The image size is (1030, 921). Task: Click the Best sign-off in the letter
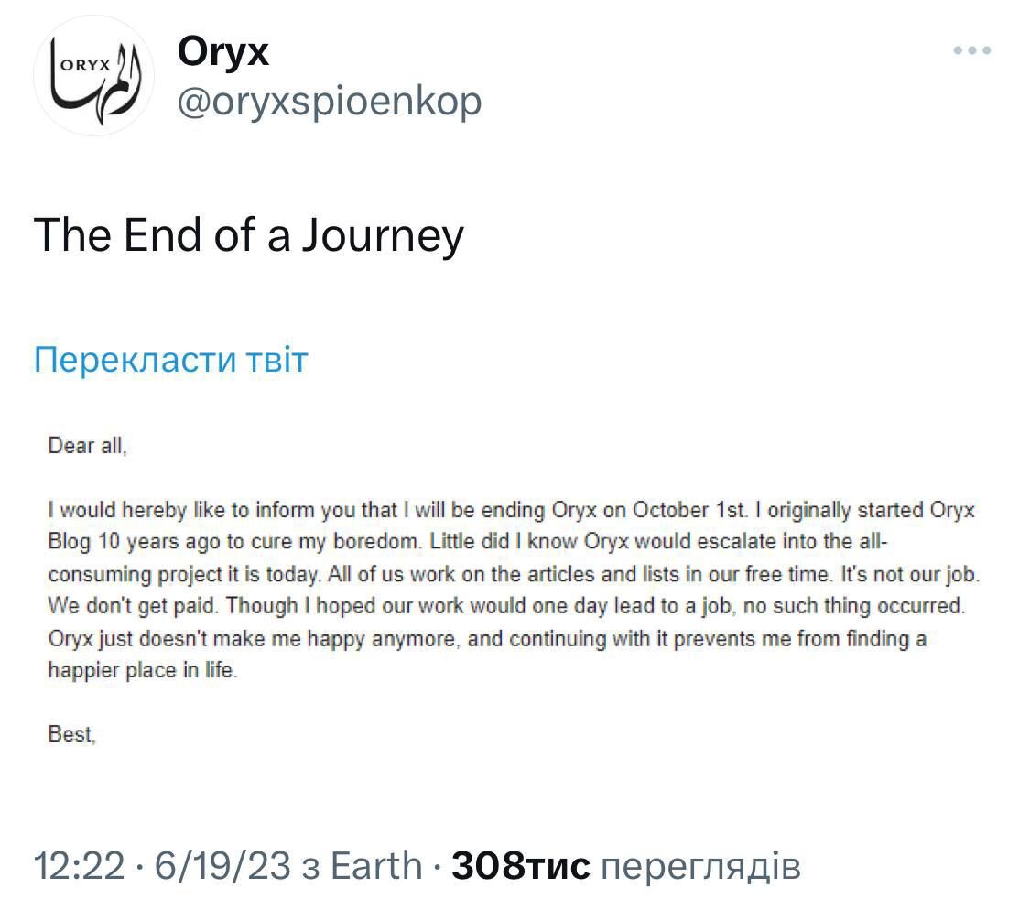click(71, 733)
